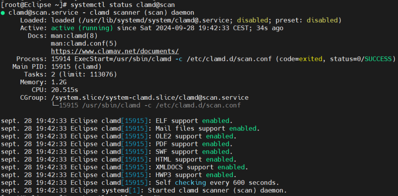Click the Main PID 15915 value
The height and width of the screenshot is (196, 398).
click(76, 67)
